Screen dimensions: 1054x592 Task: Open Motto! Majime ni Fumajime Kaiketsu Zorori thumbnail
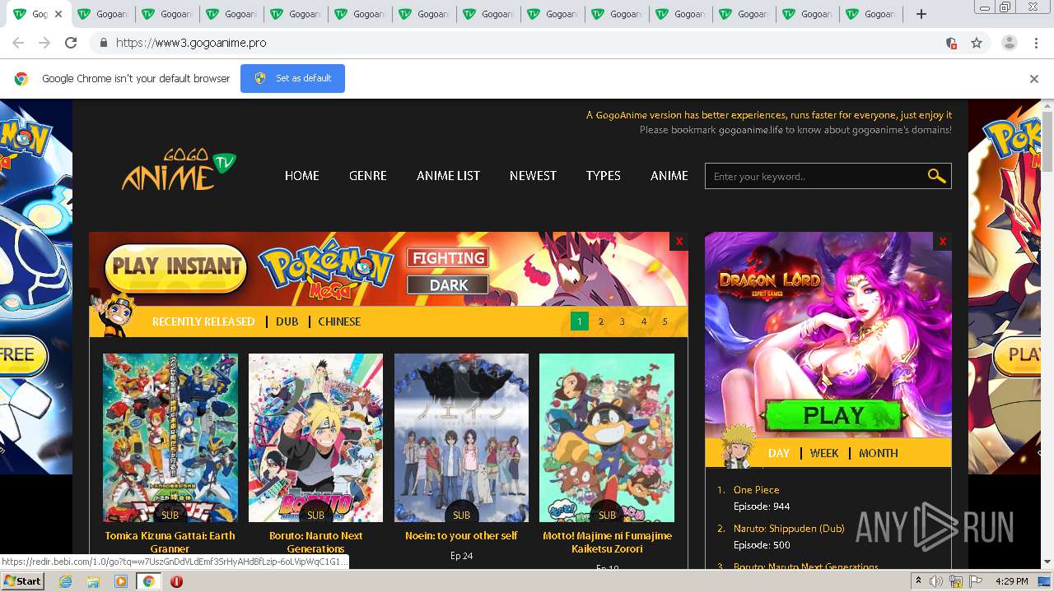607,437
